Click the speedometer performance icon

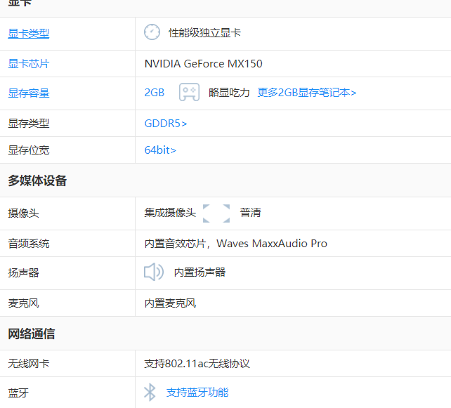click(x=152, y=32)
